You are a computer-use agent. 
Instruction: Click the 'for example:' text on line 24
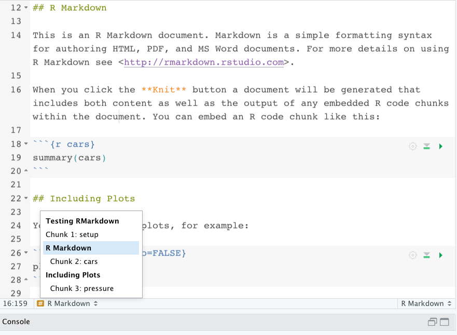(215, 226)
